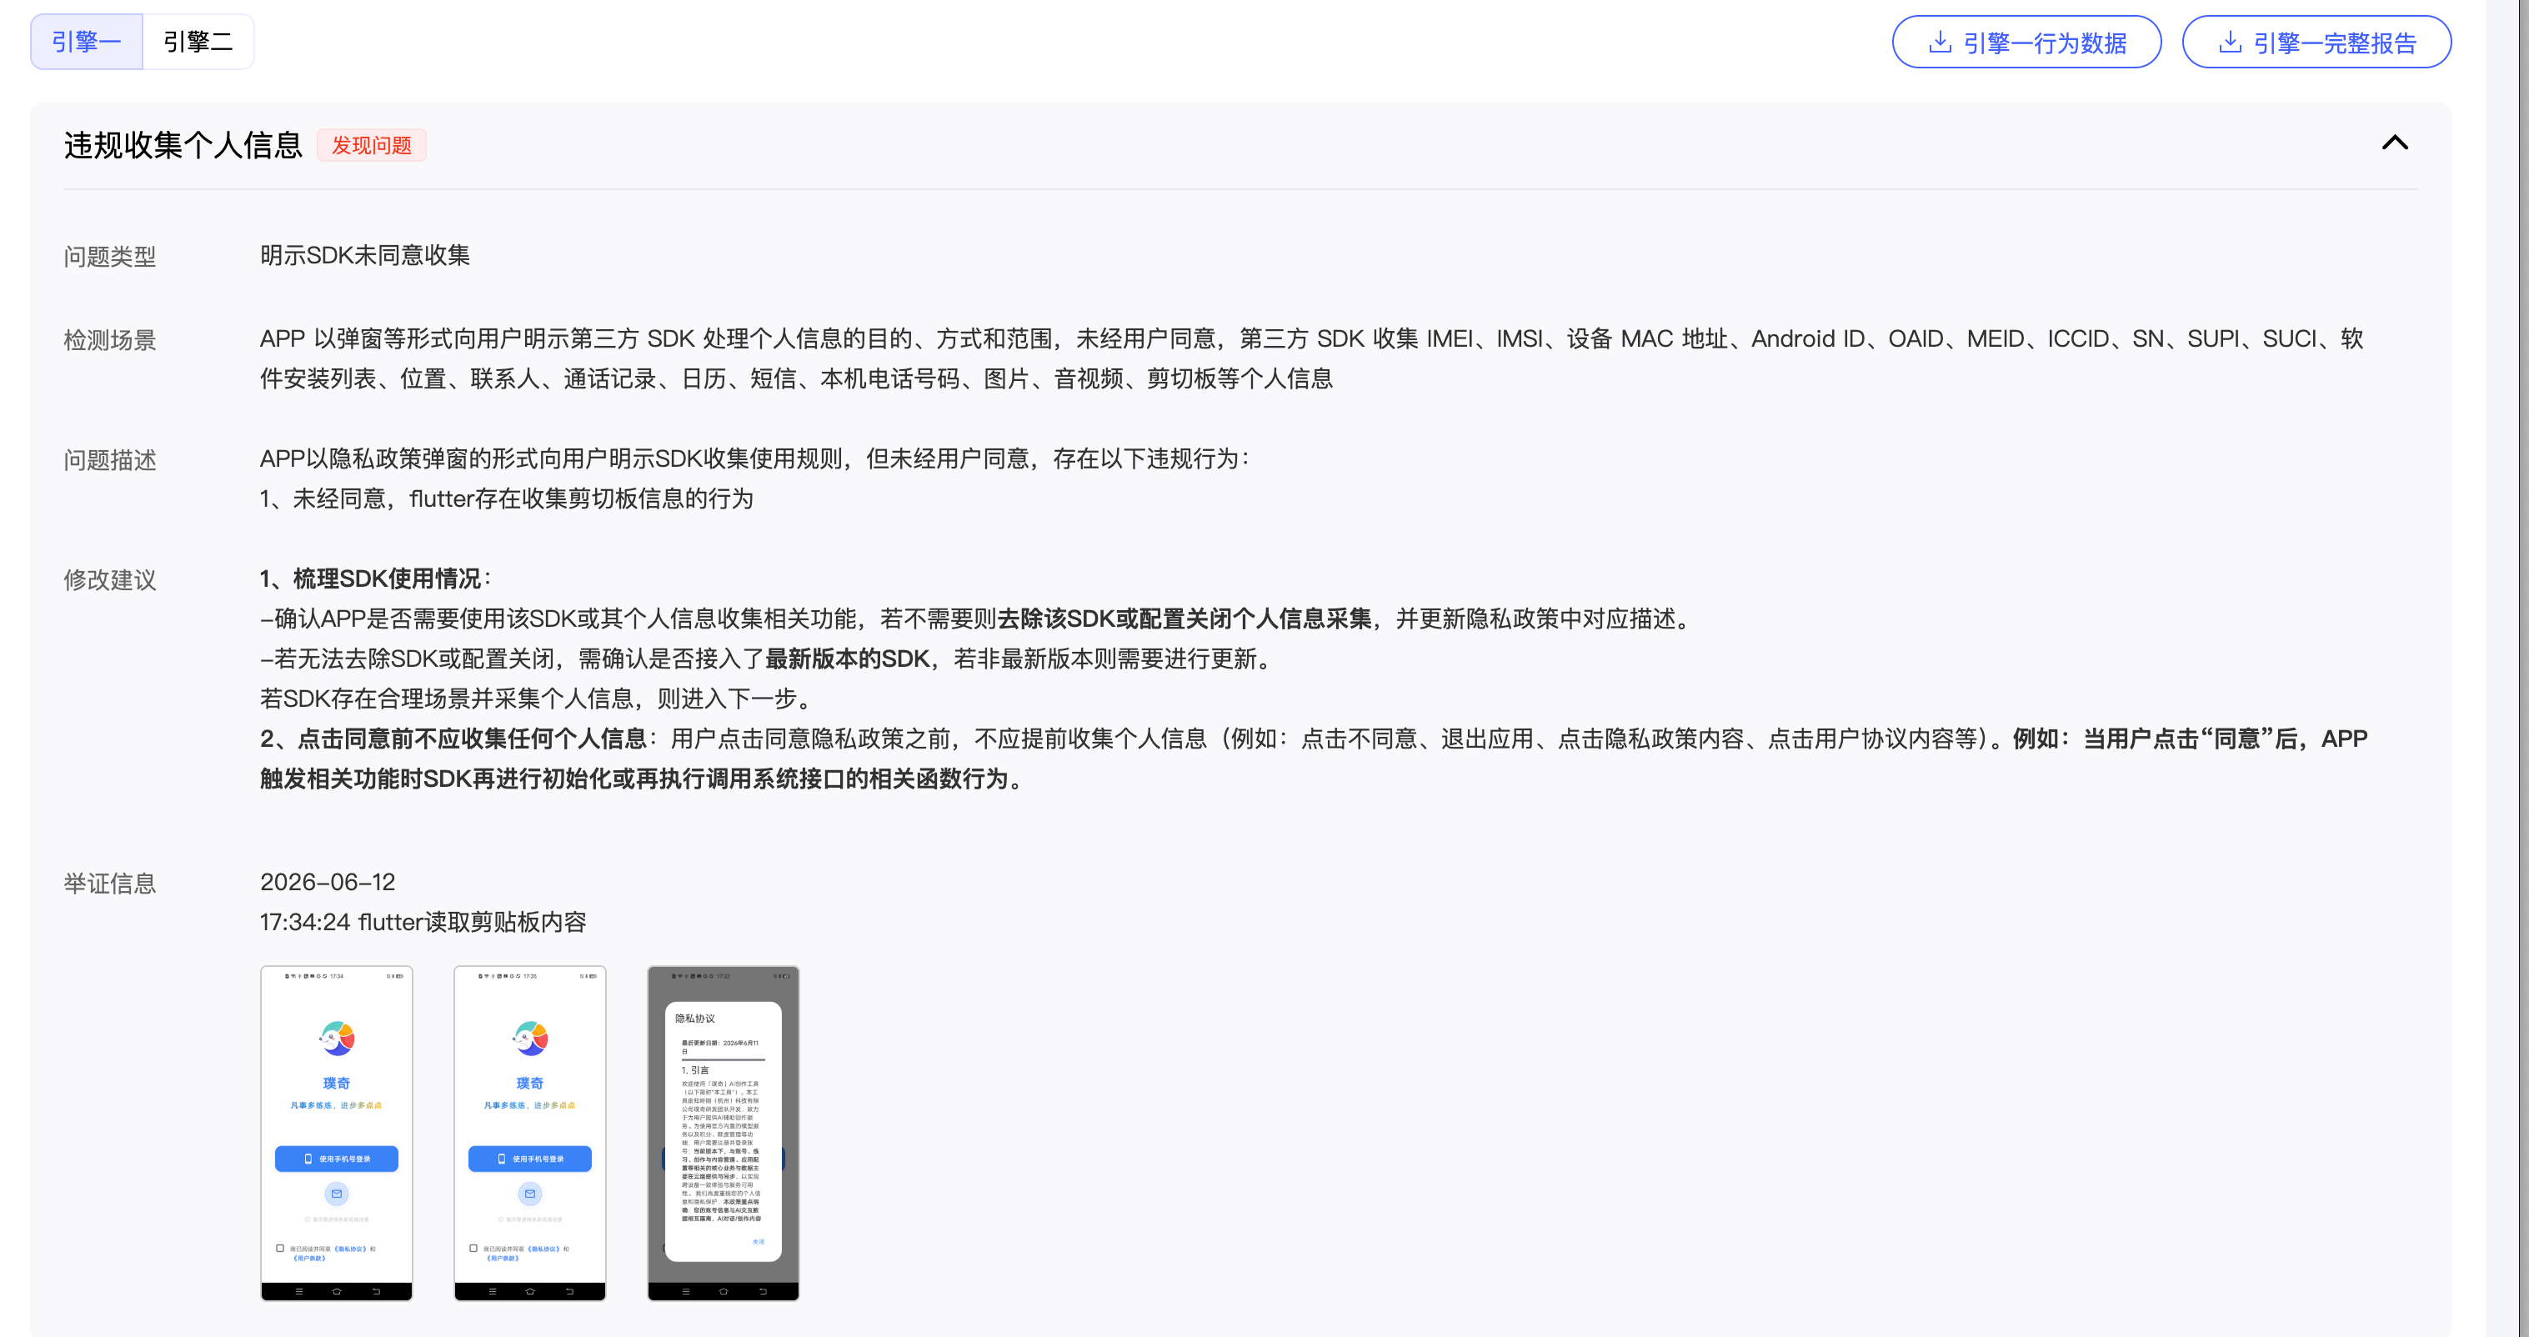Image resolution: width=2529 pixels, height=1337 pixels.
Task: Click the 17:34:24 flutter读取剪贴板内容 entry
Action: pyautogui.click(x=422, y=922)
